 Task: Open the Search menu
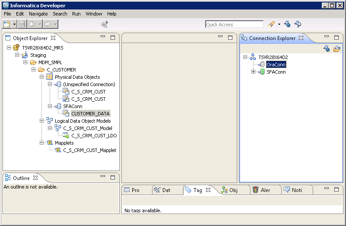(60, 14)
